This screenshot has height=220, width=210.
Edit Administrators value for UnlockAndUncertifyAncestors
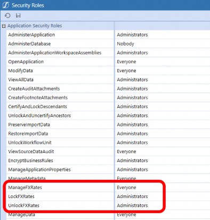pos(132,116)
